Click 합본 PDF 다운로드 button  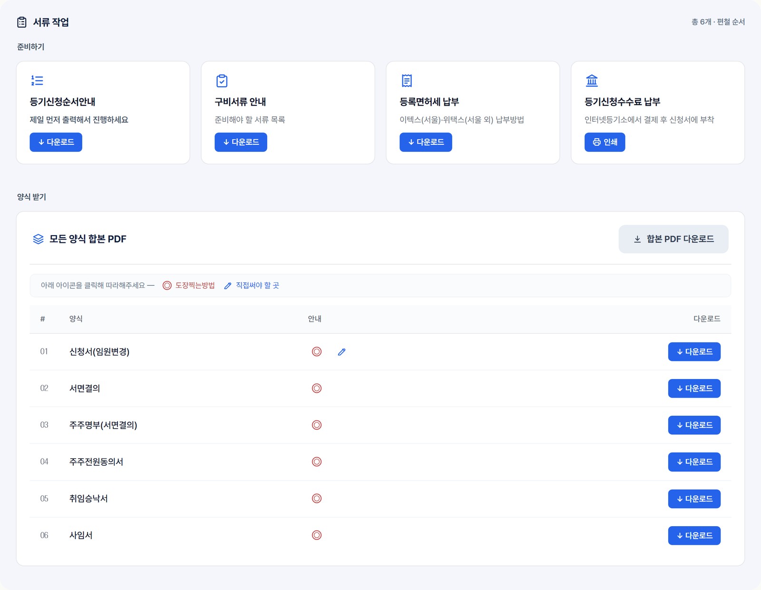(673, 239)
